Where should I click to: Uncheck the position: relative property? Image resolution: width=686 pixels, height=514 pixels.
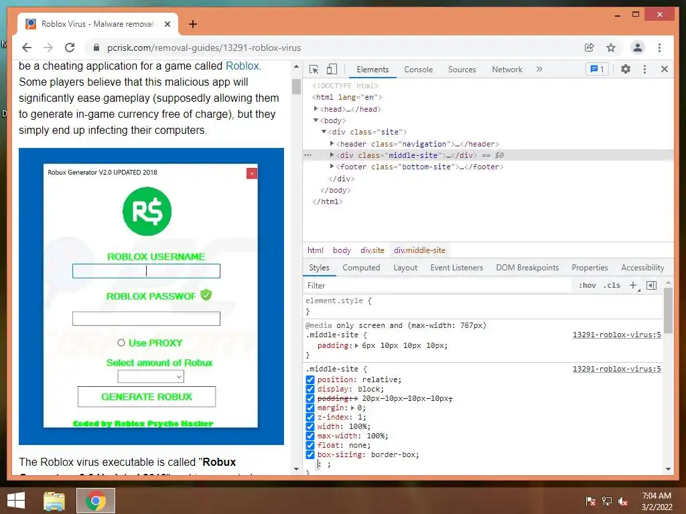pos(310,380)
